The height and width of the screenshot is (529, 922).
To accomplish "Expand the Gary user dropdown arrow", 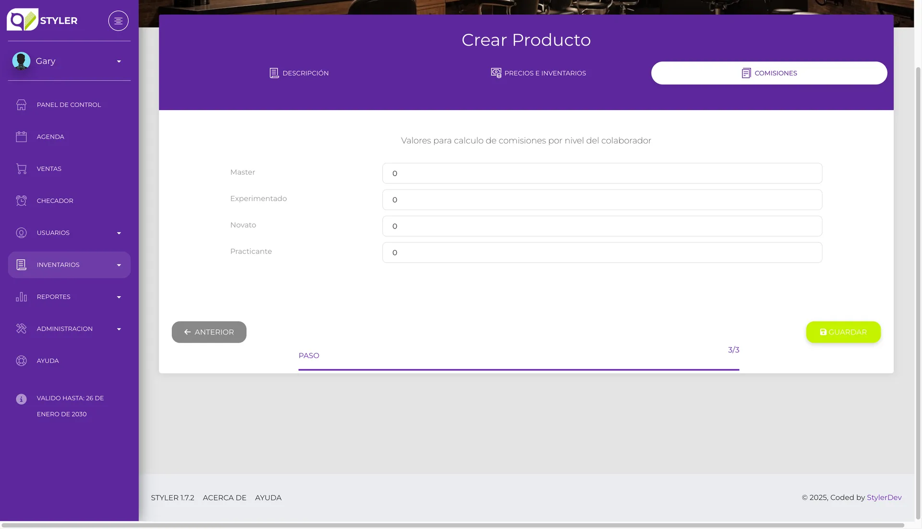I will click(x=119, y=61).
